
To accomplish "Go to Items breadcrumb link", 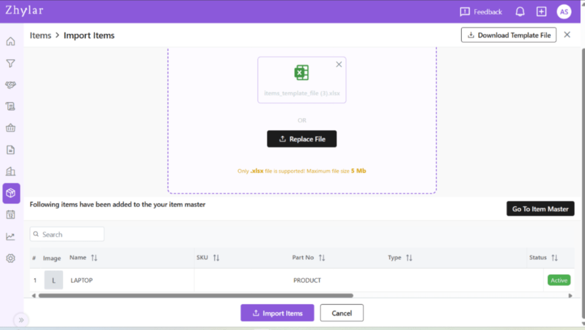I will click(41, 35).
